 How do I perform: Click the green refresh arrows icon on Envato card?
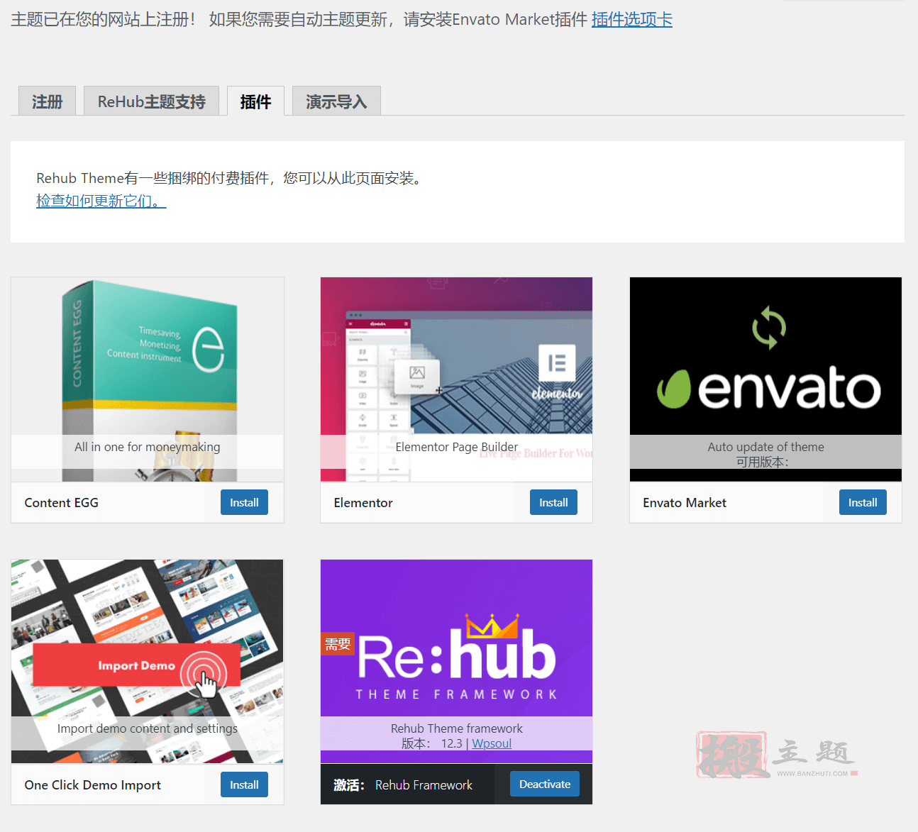[x=769, y=328]
